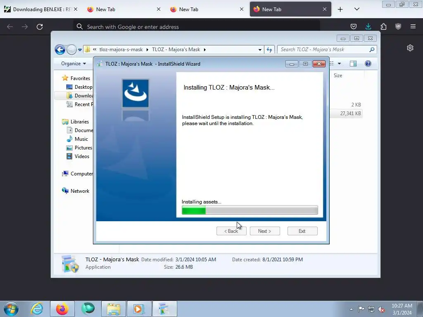
Task: Open the New Tab settings gear
Action: click(x=410, y=48)
